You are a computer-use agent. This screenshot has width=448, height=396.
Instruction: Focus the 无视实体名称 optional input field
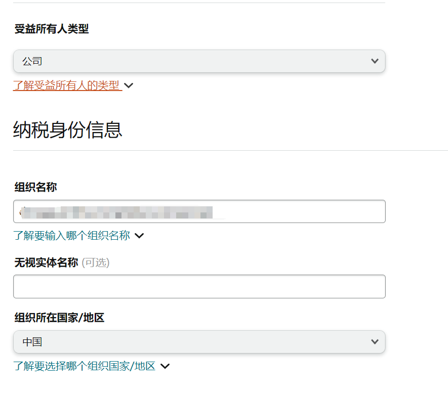click(x=199, y=286)
